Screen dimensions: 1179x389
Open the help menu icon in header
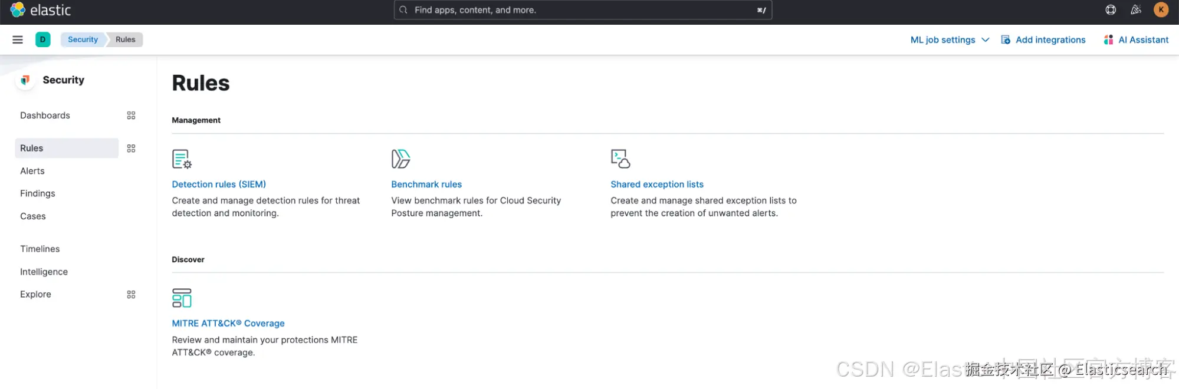pos(1111,10)
